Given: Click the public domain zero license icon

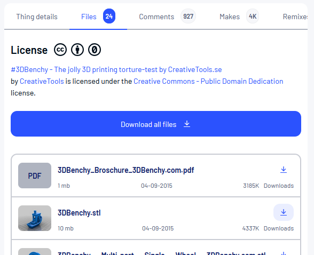Looking at the screenshot, I should tap(95, 50).
